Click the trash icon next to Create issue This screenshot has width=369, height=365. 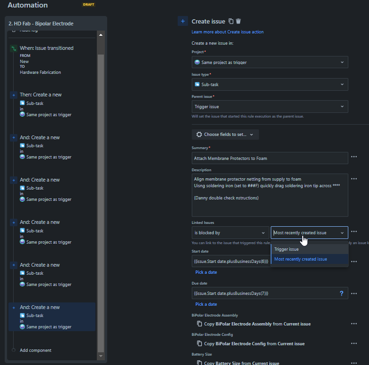pyautogui.click(x=238, y=21)
